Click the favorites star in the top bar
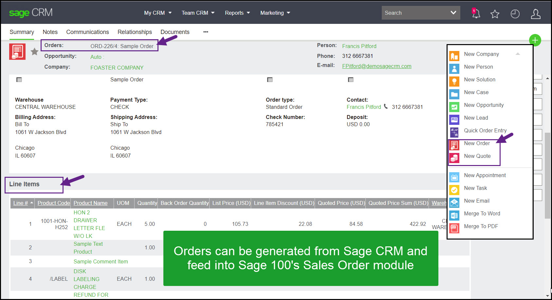 click(495, 14)
